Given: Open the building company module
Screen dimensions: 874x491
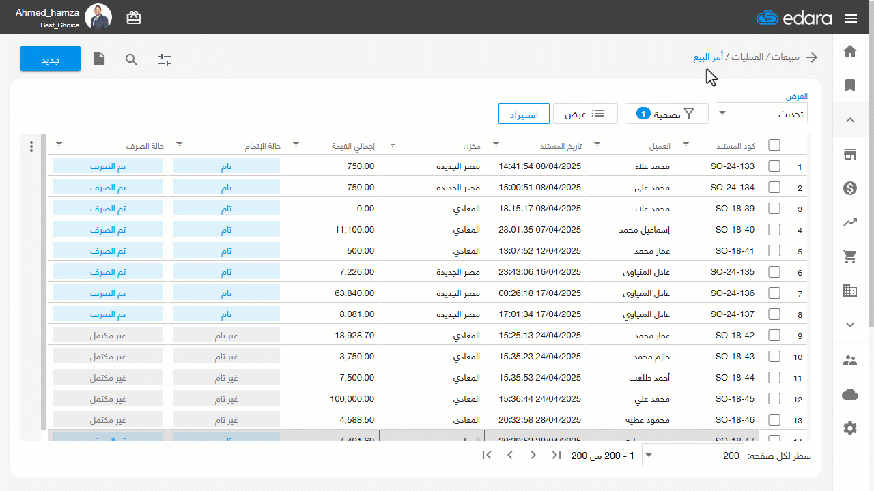Looking at the screenshot, I should pos(850,291).
